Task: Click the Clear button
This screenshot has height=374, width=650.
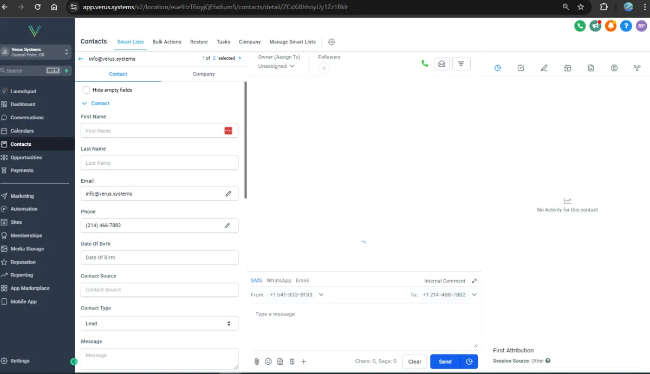Action: tap(415, 362)
